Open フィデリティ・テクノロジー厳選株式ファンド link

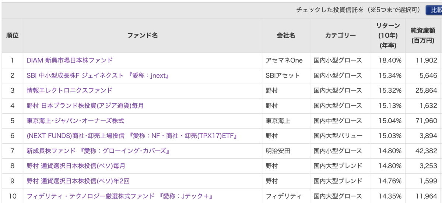point(120,196)
